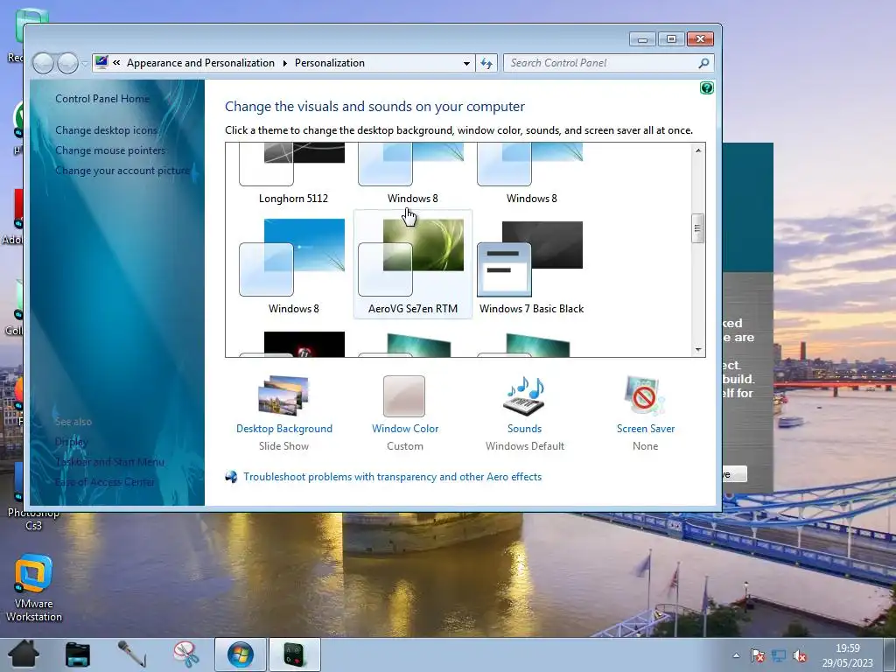
Task: Click the search magnifier icon
Action: tap(704, 63)
